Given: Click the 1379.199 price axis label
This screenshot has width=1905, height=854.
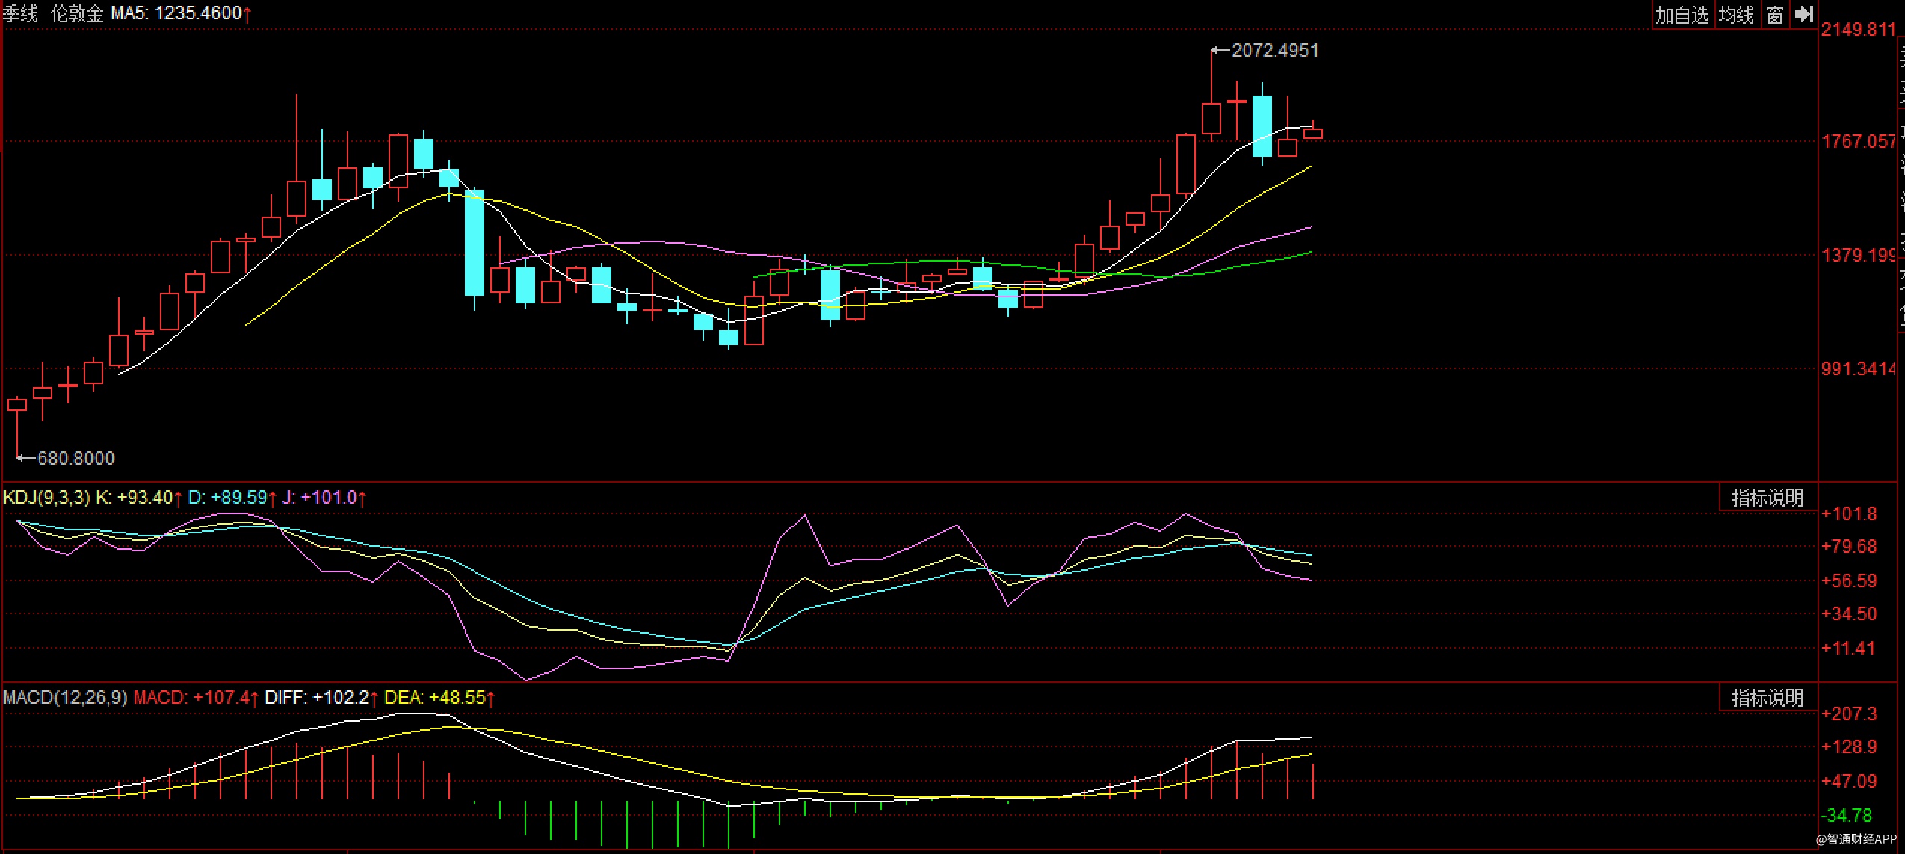Looking at the screenshot, I should click(1858, 256).
